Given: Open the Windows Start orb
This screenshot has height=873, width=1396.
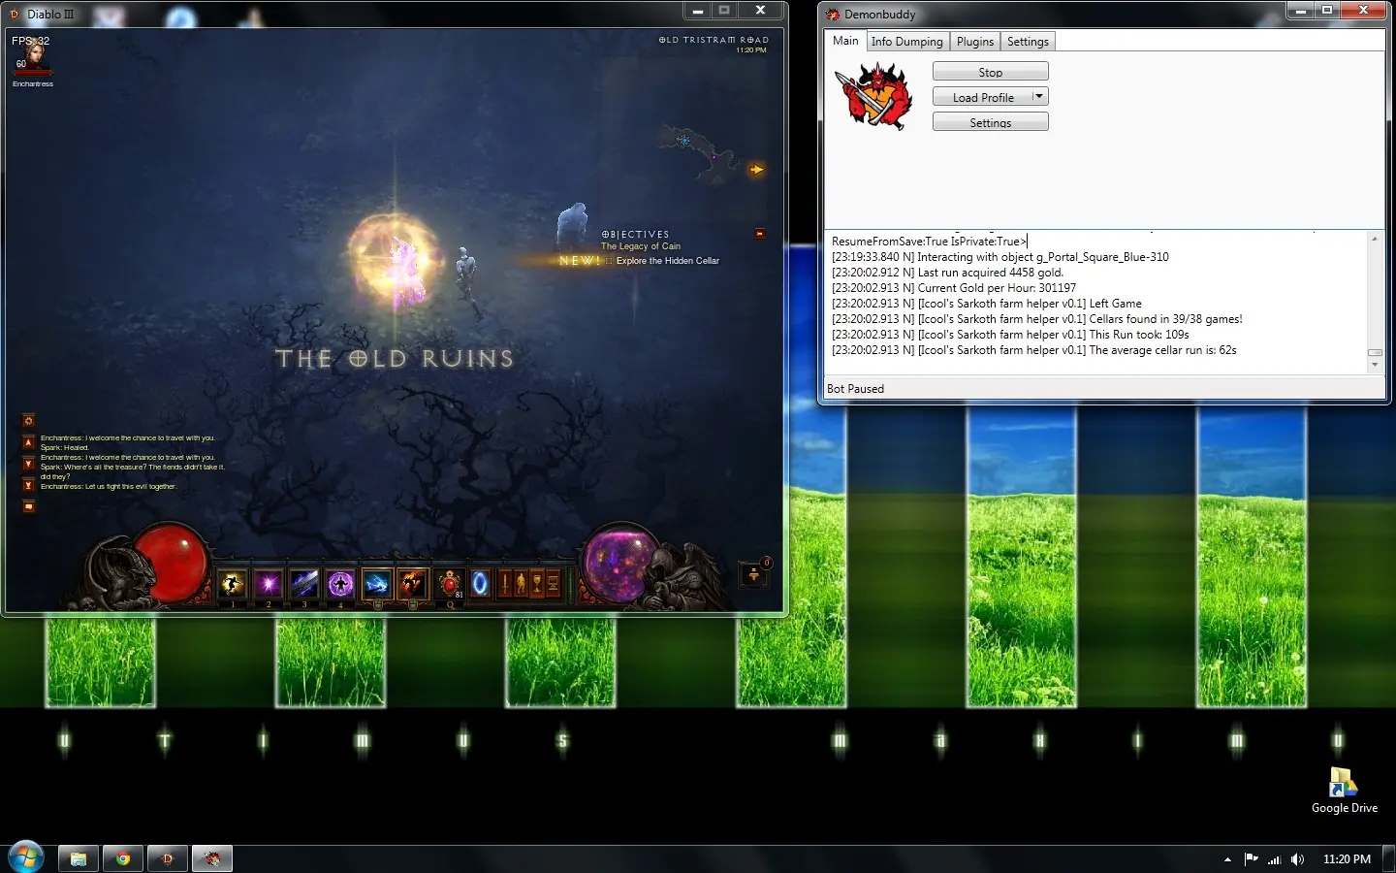Looking at the screenshot, I should (x=26, y=857).
